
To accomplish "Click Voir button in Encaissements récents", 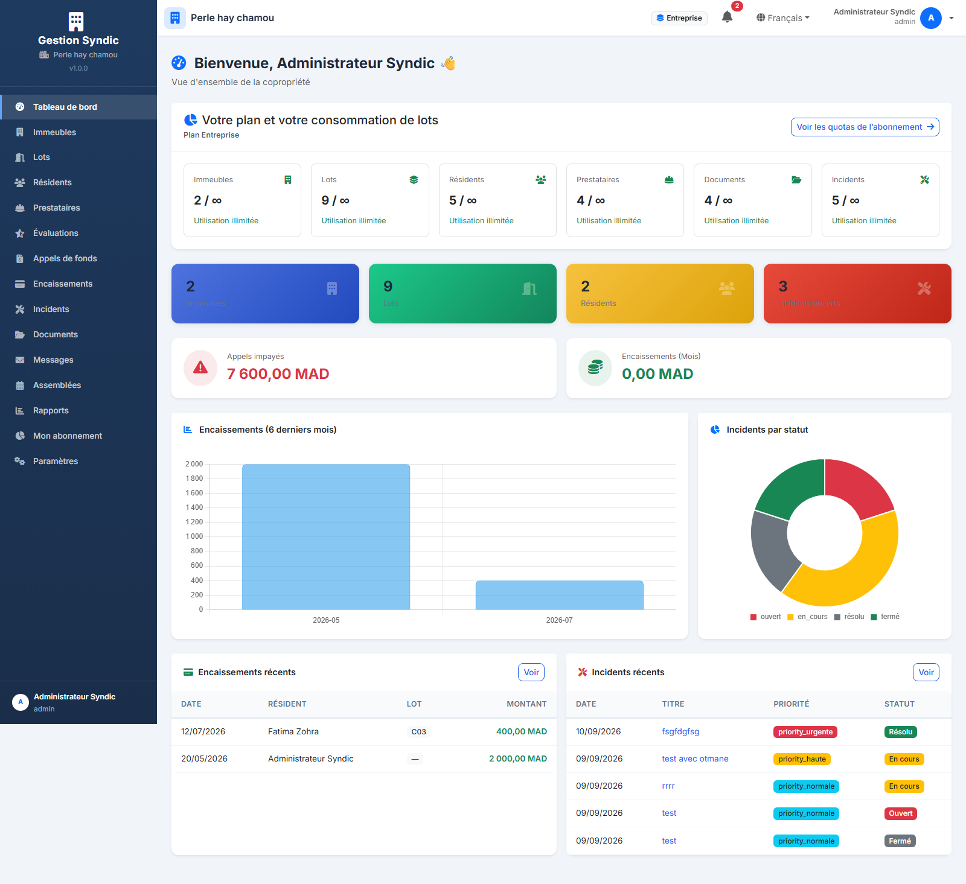I will (x=531, y=672).
